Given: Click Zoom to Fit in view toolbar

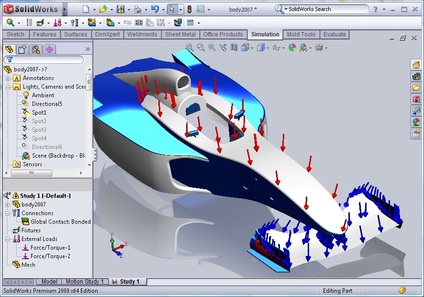Looking at the screenshot, I should click(x=190, y=47).
